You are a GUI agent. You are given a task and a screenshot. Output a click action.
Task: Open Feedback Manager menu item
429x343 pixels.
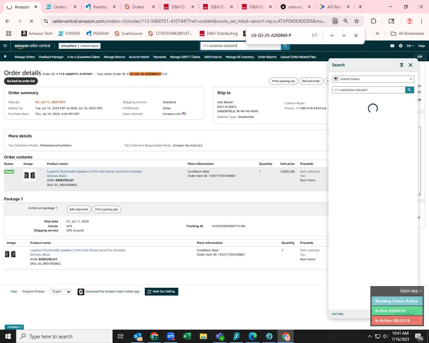(51, 57)
